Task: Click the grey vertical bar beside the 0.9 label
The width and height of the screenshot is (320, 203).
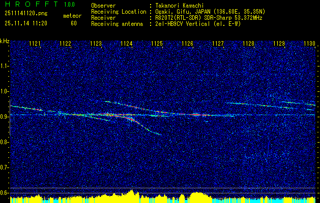Action: (x=10, y=117)
